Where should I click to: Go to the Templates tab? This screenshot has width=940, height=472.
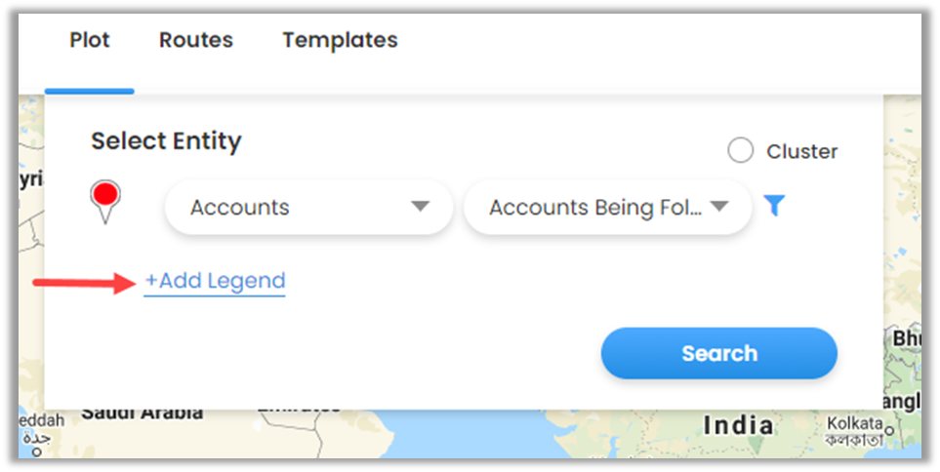[340, 41]
